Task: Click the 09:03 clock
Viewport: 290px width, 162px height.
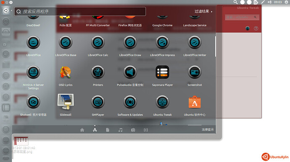Action: coord(278,2)
